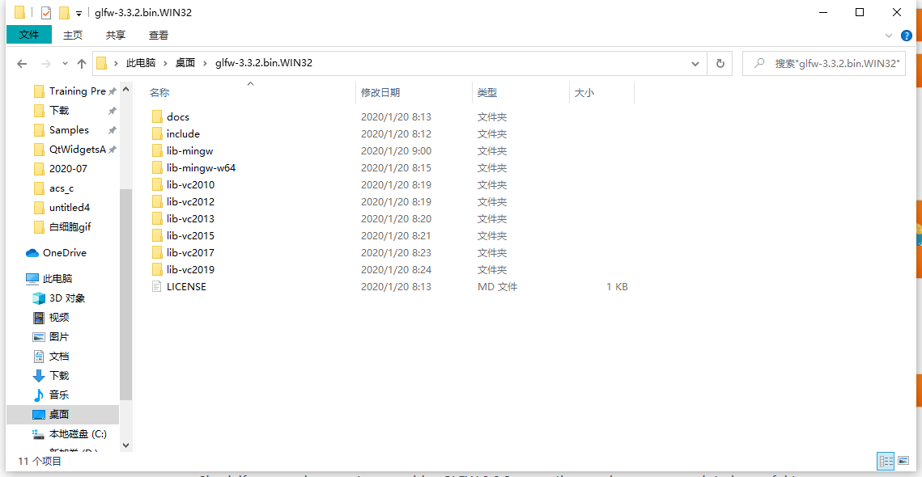Screen dimensions: 922x477
Task: Switch to details view layout icon
Action: [x=885, y=461]
